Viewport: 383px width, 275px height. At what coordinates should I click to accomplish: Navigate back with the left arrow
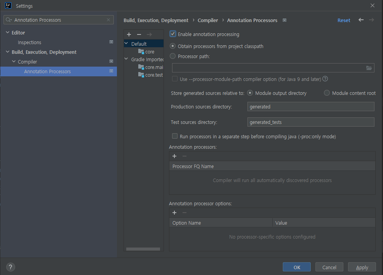[361, 20]
